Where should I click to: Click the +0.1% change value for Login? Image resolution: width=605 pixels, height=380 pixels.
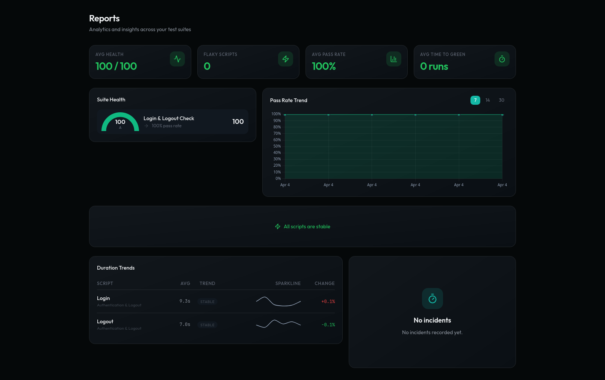tap(327, 301)
